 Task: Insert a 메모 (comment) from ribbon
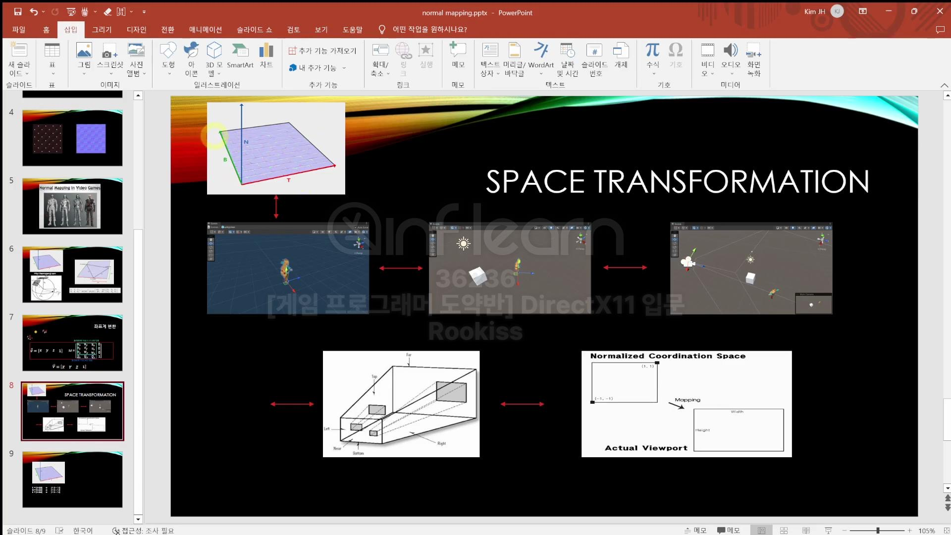click(458, 55)
